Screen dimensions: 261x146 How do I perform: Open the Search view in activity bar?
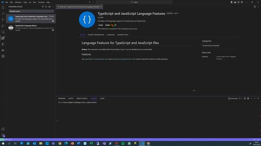(x=3, y=13)
